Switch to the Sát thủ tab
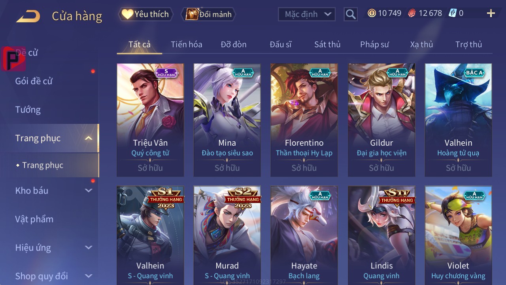This screenshot has height=285, width=506. 327,44
